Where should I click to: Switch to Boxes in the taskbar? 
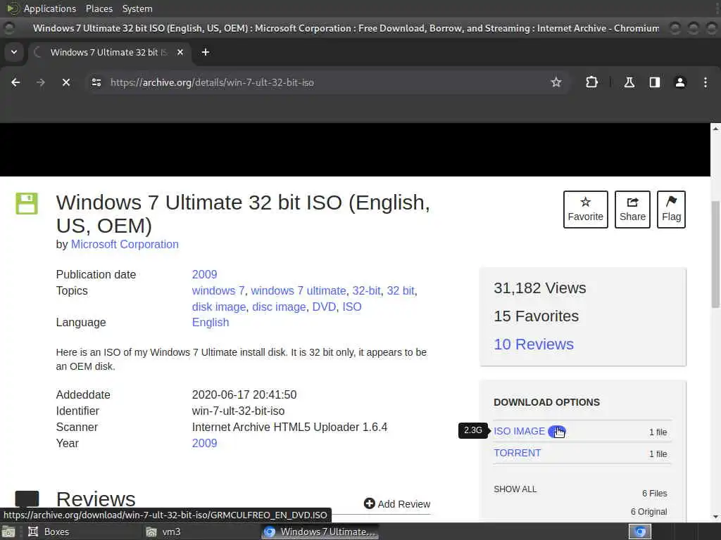49,532
